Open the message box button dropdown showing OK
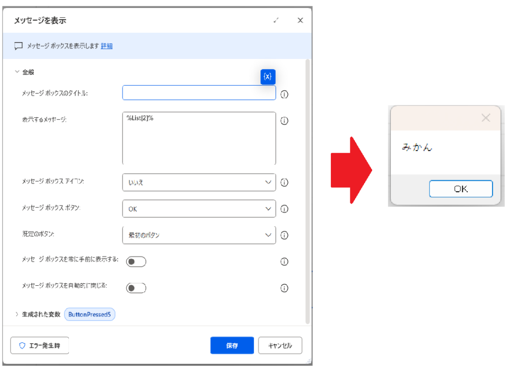 (x=198, y=209)
